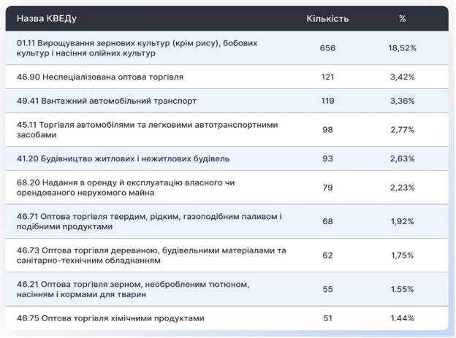Click the 46.71 Оптова торгівля паливом entry
Viewport: 456px width, 338px height.
click(x=149, y=221)
